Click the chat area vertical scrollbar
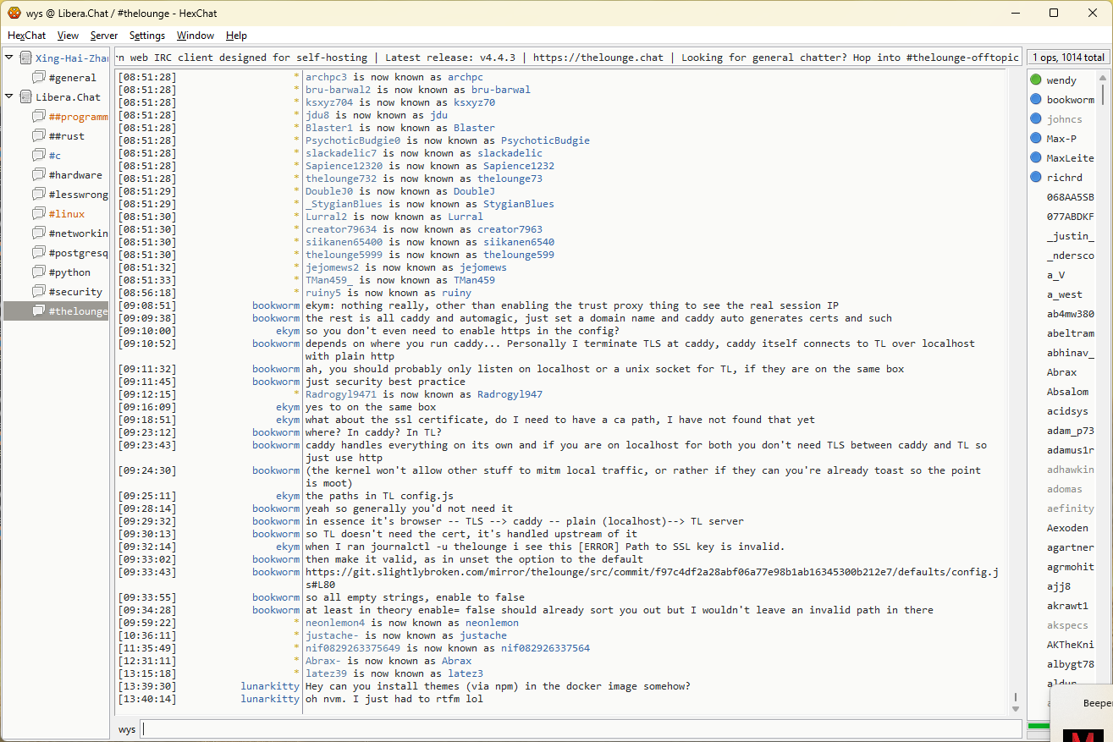Image resolution: width=1113 pixels, height=742 pixels. [1016, 389]
